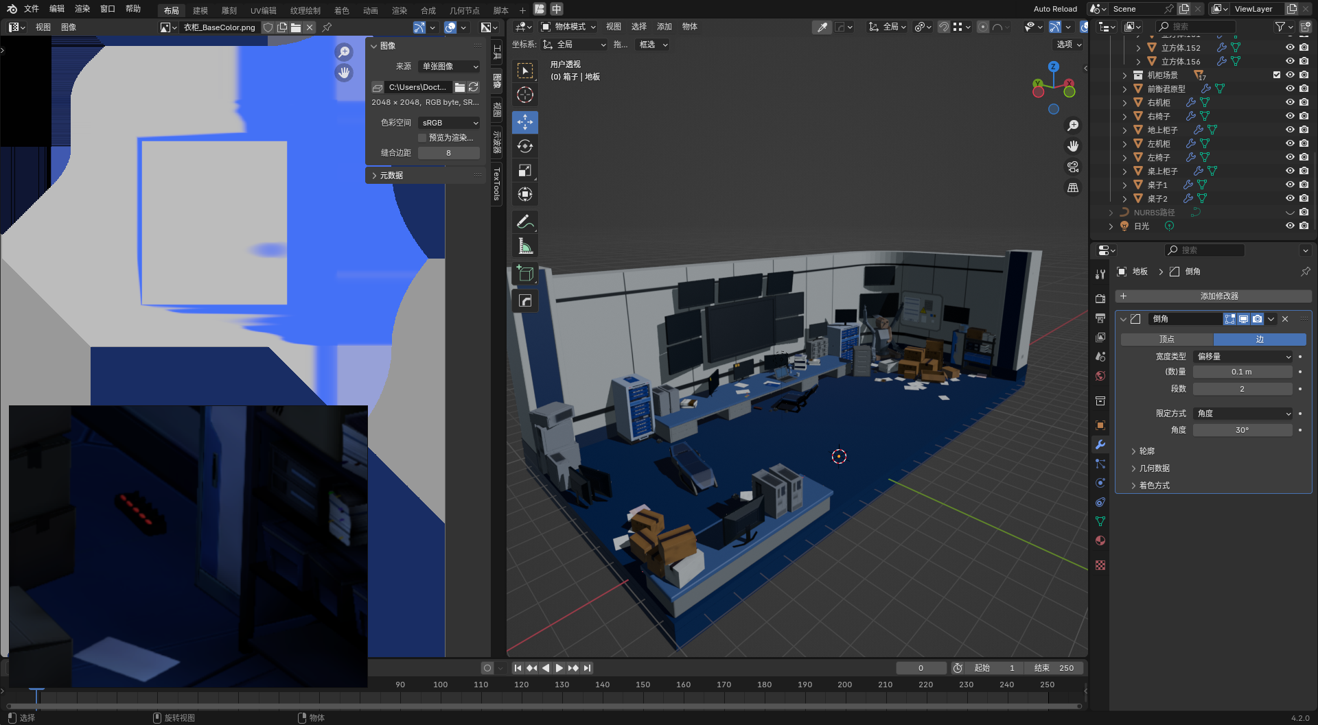Open the 色彩空间 sRGB dropdown

(450, 123)
